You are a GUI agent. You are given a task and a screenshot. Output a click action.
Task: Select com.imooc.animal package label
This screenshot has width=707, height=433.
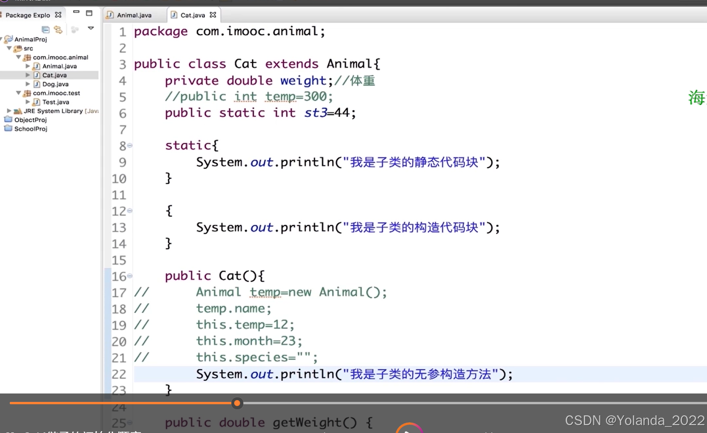[x=60, y=57]
